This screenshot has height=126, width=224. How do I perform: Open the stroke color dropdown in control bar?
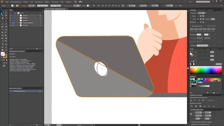tap(19, 6)
